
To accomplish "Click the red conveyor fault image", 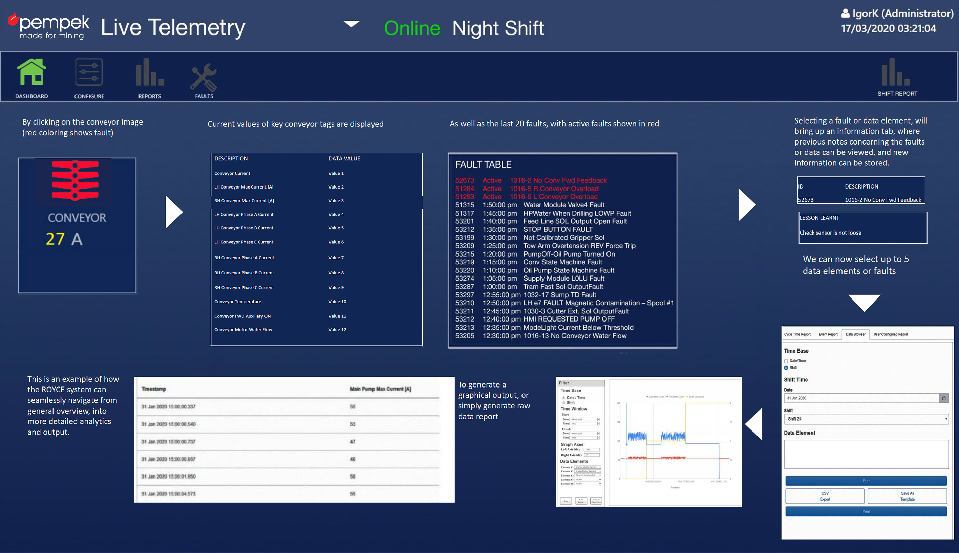I will pos(75,180).
